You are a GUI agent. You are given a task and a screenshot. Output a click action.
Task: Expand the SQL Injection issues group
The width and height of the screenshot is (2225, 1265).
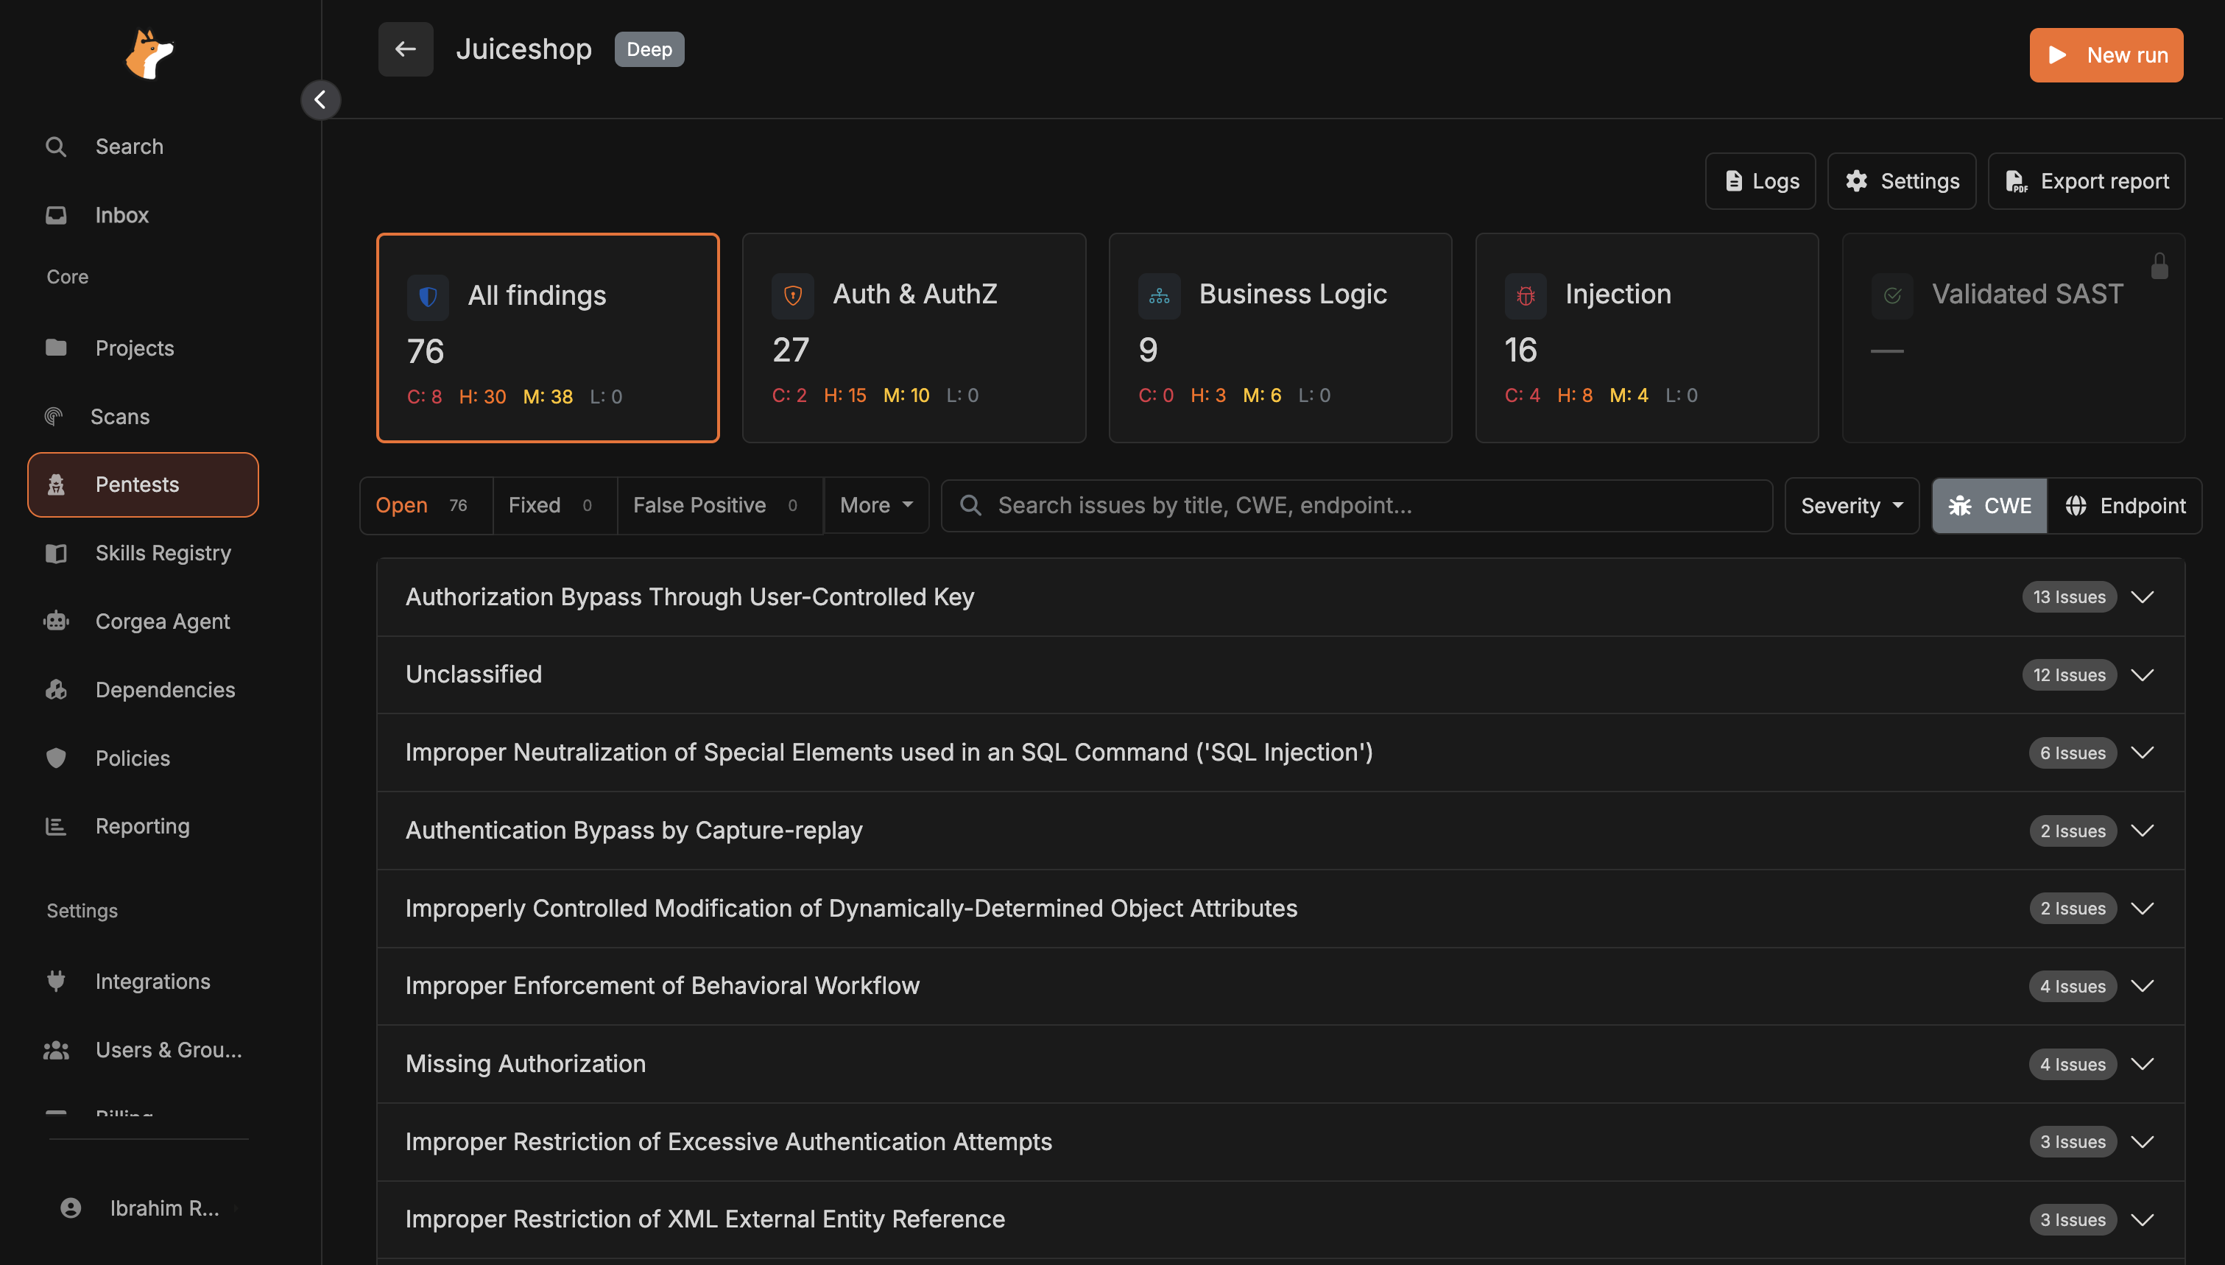2143,753
